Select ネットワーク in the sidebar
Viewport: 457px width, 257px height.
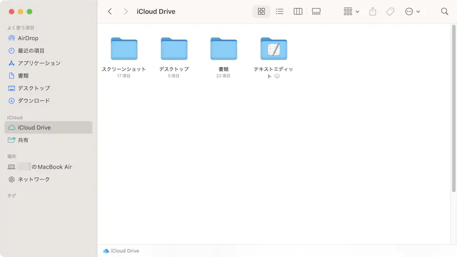[x=34, y=179]
